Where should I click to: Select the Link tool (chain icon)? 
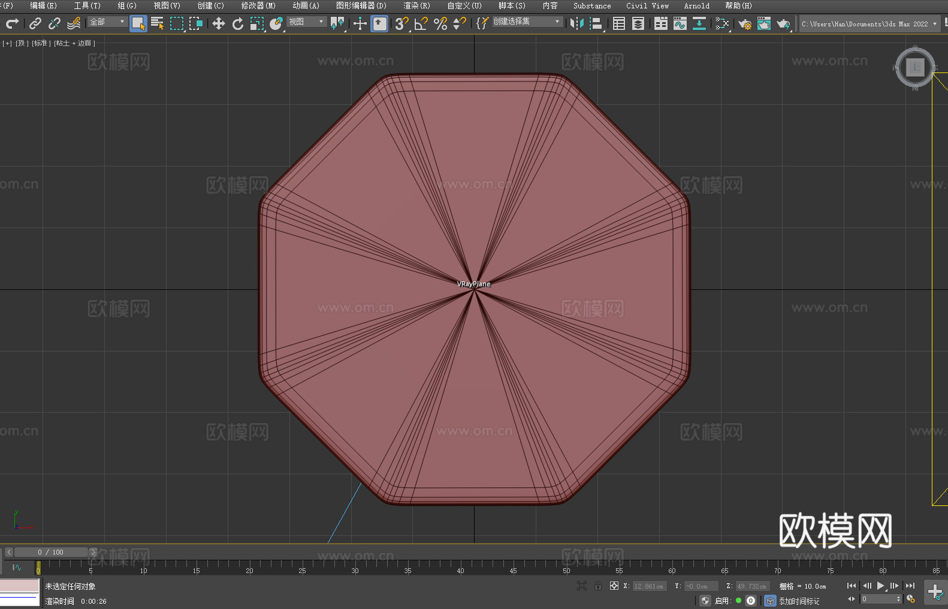35,23
